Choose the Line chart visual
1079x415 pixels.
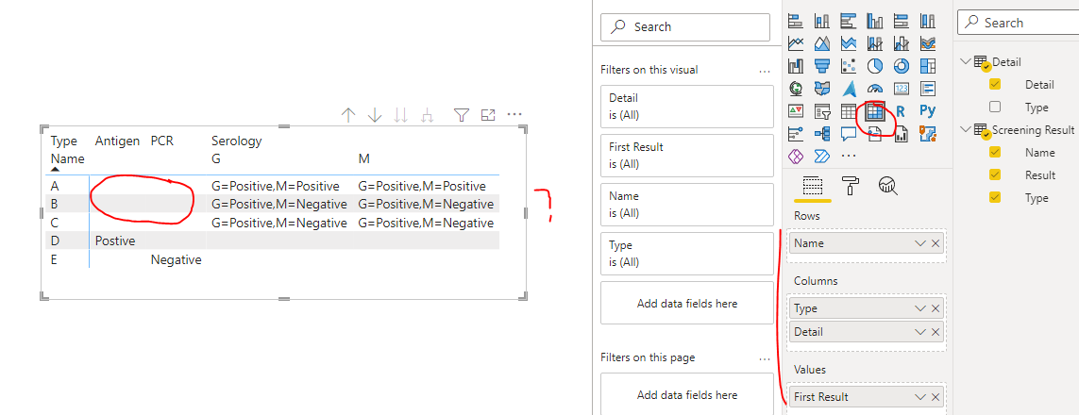pyautogui.click(x=796, y=43)
